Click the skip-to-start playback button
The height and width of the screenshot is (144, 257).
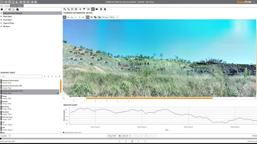(119, 141)
